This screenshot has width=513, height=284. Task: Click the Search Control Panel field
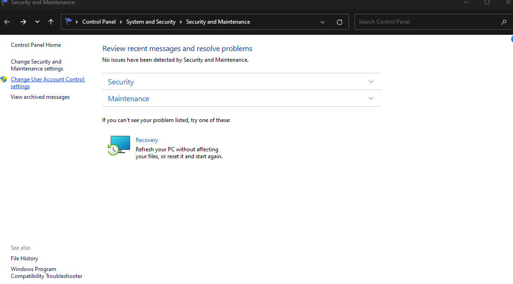(427, 22)
